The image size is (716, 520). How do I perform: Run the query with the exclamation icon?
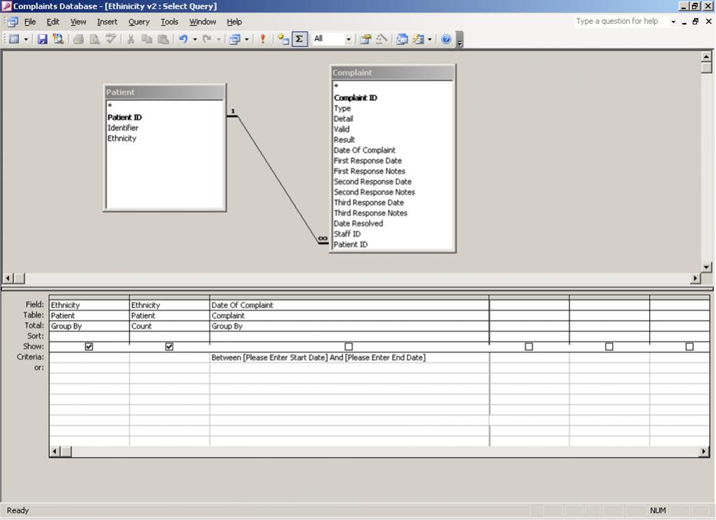262,39
